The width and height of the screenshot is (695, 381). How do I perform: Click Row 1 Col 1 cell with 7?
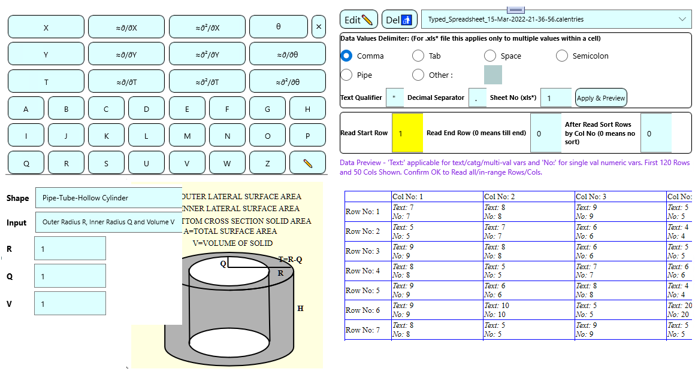[x=437, y=212]
